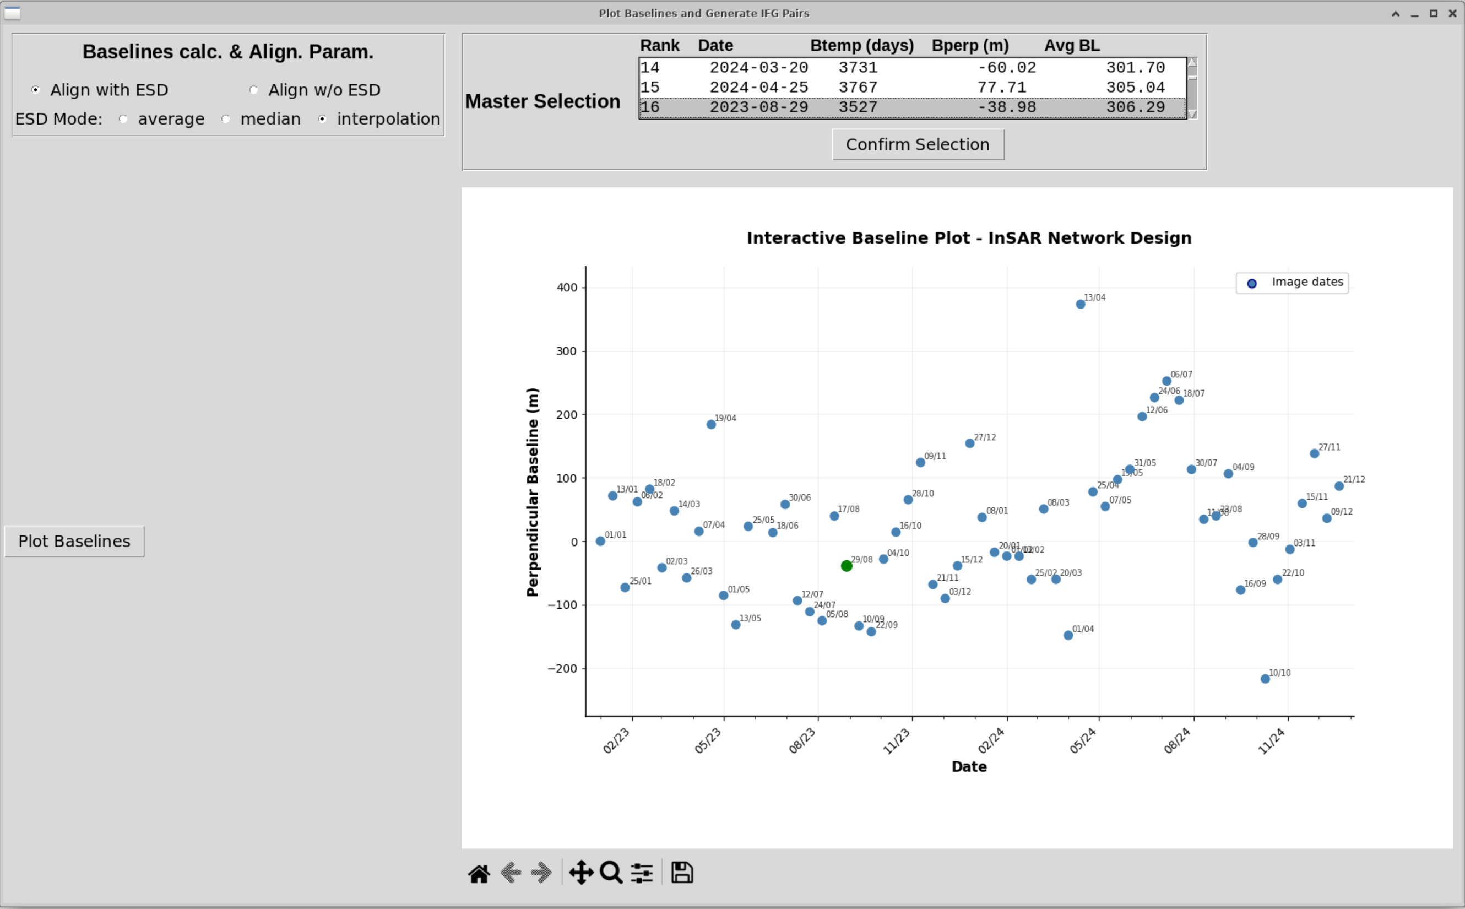
Task: Activate the Pan axes tool
Action: click(x=581, y=873)
